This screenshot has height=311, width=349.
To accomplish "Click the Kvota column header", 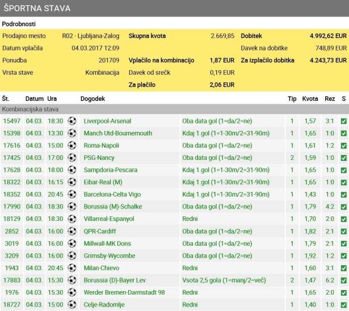I will click(310, 99).
